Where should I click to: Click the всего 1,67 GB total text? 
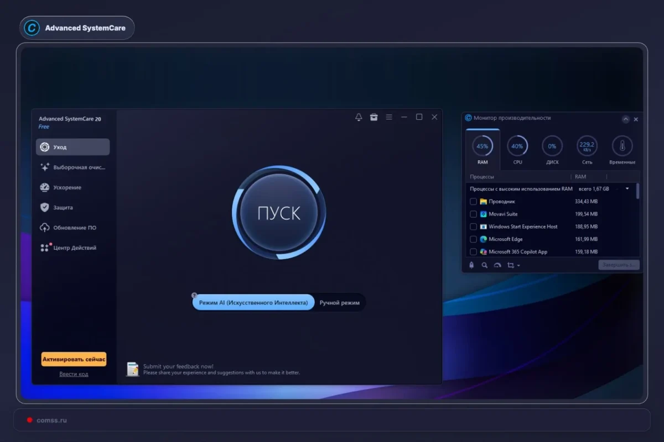(594, 189)
